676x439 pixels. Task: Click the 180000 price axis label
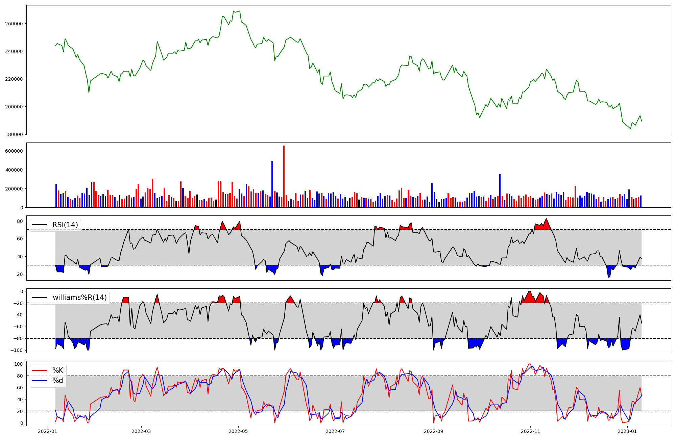tap(14, 134)
